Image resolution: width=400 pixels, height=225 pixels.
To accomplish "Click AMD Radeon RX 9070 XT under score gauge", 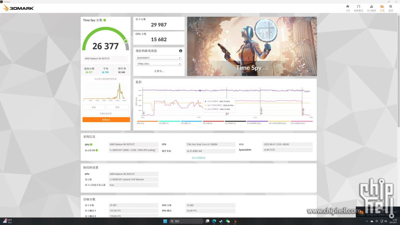I will [106, 59].
